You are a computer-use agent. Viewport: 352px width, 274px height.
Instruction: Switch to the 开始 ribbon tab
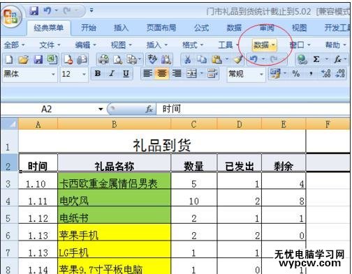pyautogui.click(x=89, y=28)
